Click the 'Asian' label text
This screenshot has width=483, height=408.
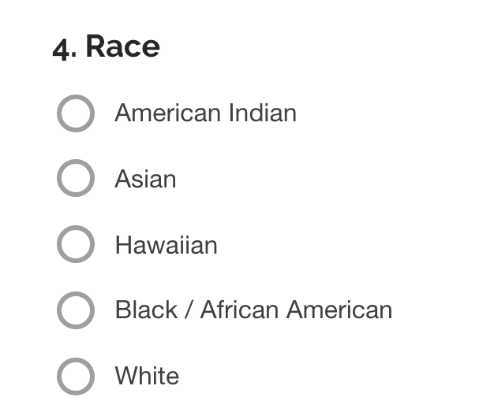(x=145, y=180)
